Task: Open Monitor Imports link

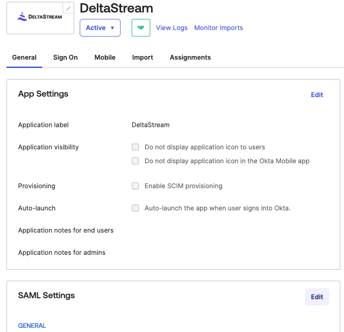Action: (x=218, y=28)
